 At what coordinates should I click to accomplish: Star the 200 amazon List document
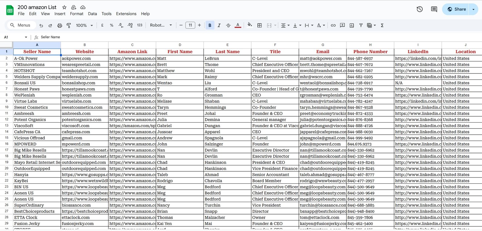click(64, 7)
